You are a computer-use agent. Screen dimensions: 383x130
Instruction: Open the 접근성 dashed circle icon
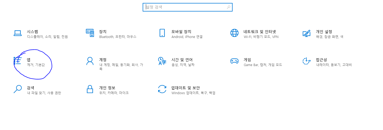pos(306,61)
